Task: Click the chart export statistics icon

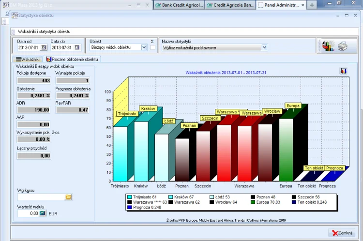Action: click(328, 46)
